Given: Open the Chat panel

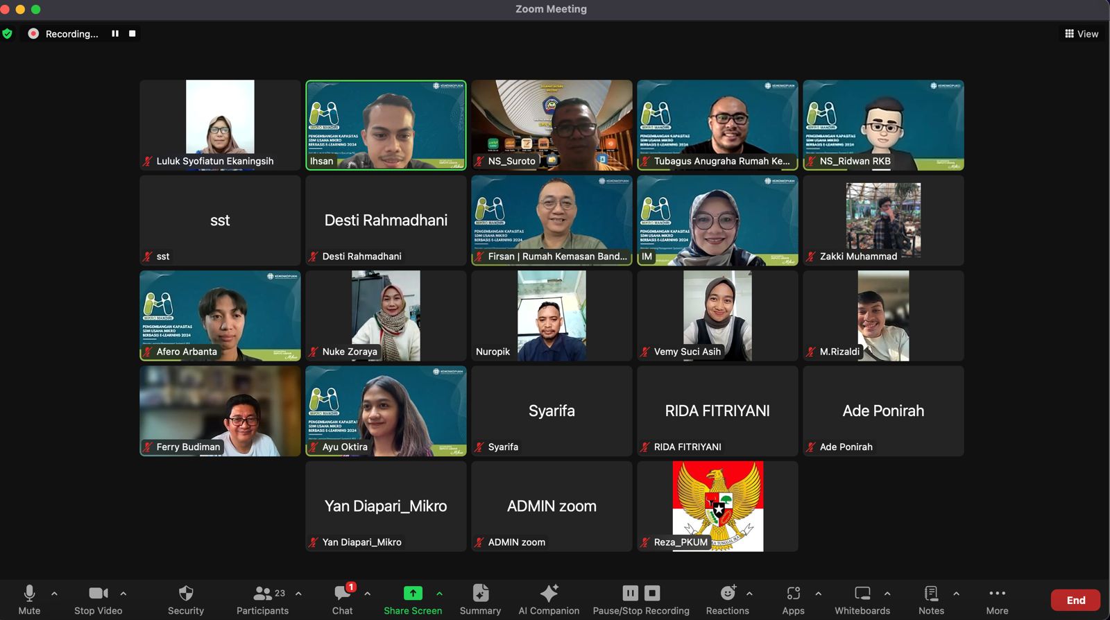Looking at the screenshot, I should click(342, 599).
